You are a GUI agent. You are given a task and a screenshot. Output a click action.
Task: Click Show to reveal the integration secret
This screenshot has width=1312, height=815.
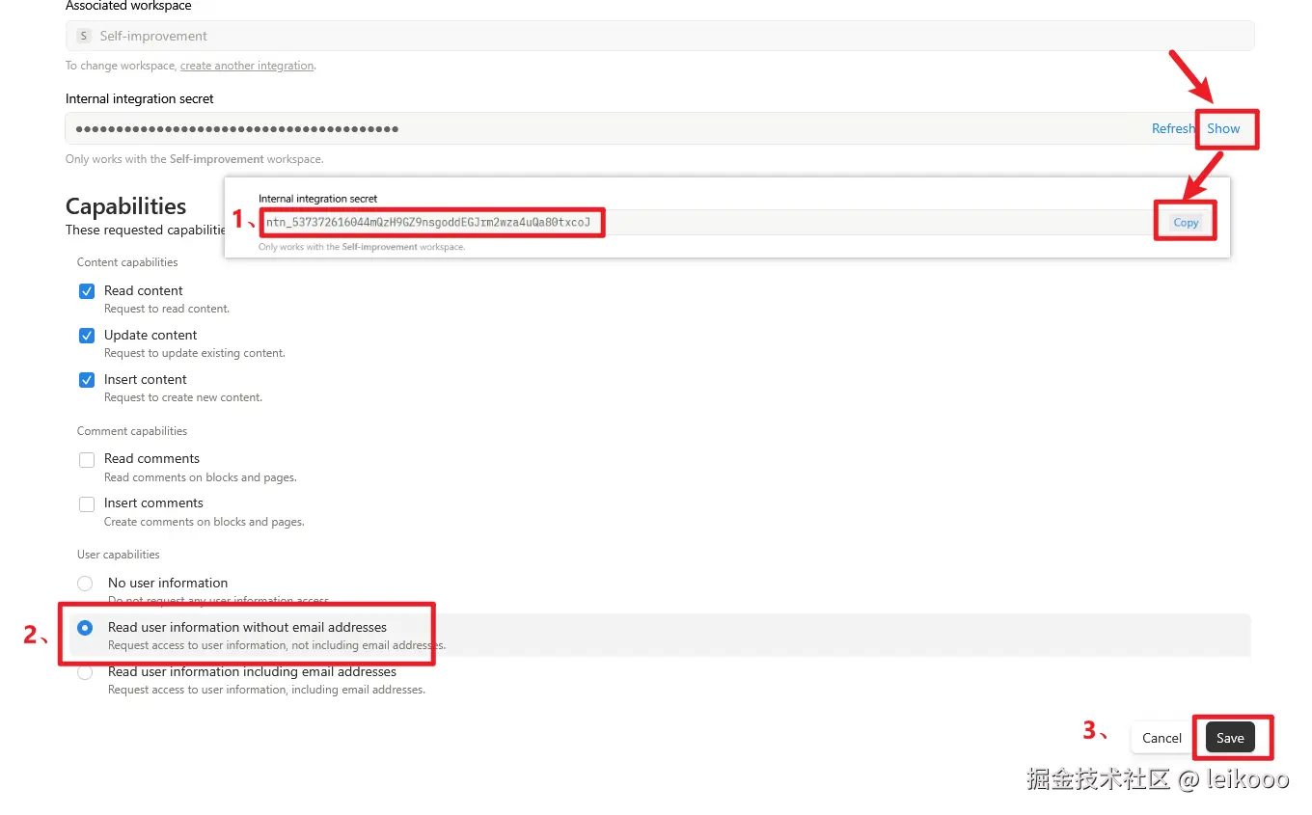(x=1223, y=128)
